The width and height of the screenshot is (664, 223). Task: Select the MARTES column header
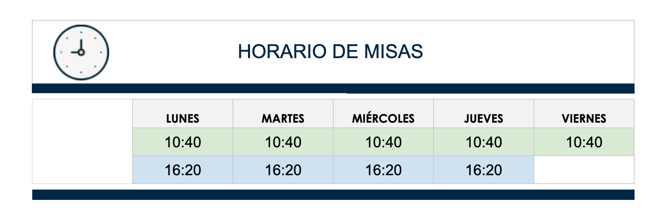pyautogui.click(x=283, y=118)
